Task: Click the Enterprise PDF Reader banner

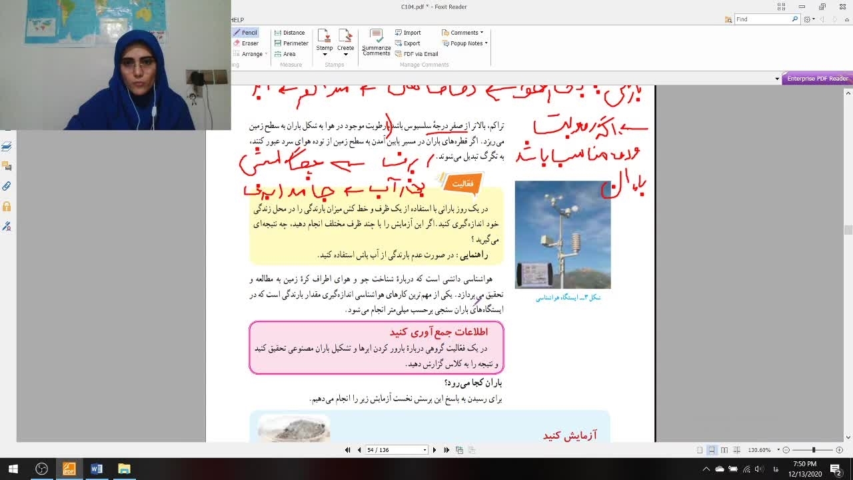Action: click(817, 79)
